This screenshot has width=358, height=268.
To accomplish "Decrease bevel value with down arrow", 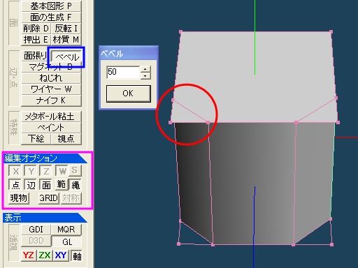I will pos(145,76).
